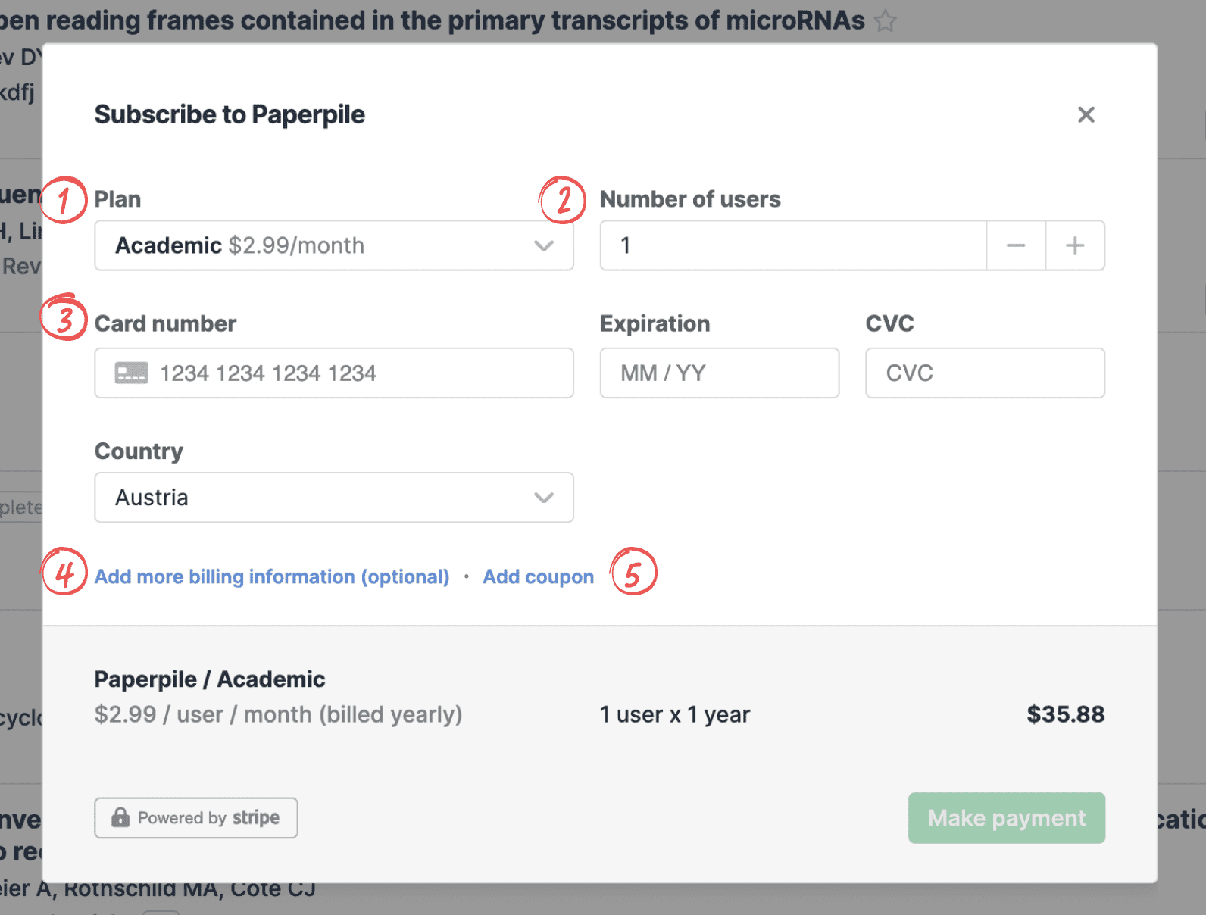Image resolution: width=1206 pixels, height=915 pixels.
Task: Expand the Country dropdown showing Austria
Action: (x=333, y=498)
